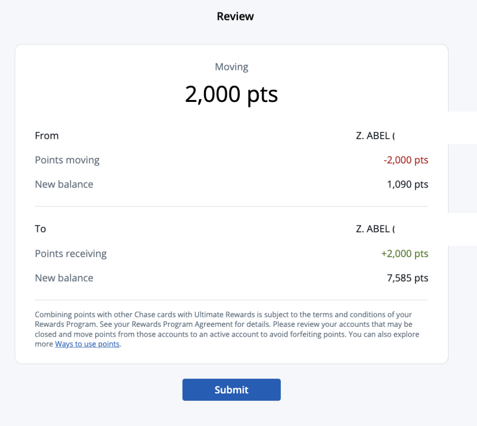Viewport: 477px width, 426px height.
Task: Select the 1,090 pts balance value
Action: [x=407, y=184]
